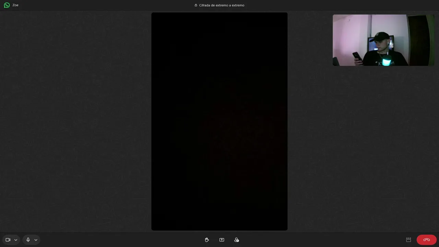
Task: Click the encryption lock icon
Action: [x=196, y=5]
